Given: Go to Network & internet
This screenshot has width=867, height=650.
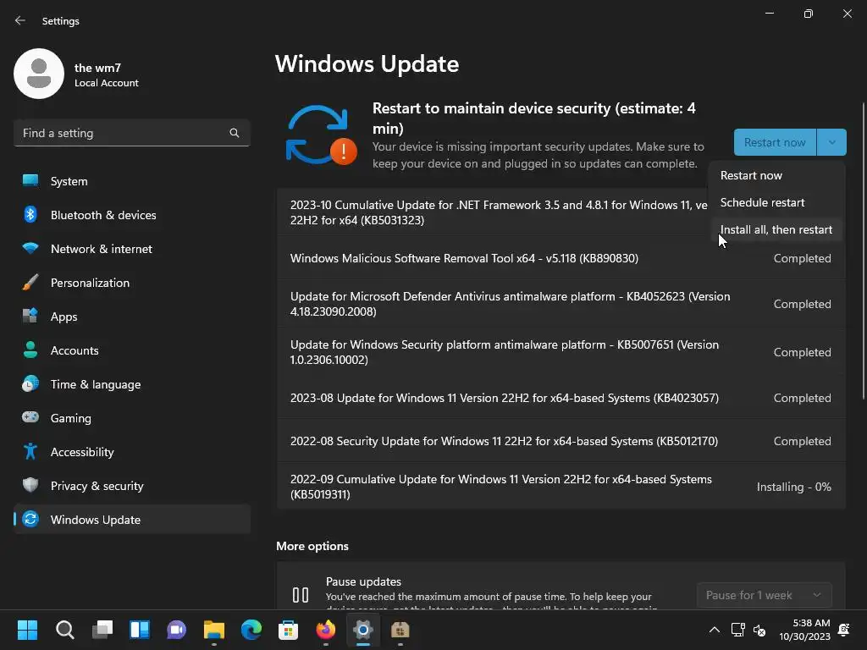Looking at the screenshot, I should tap(131, 249).
